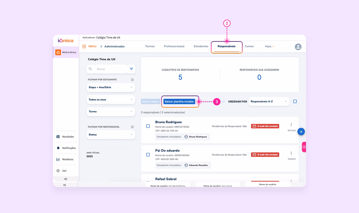Toggle the select-all checkbox near sort
This screenshot has width=359, height=213.
tap(295, 101)
